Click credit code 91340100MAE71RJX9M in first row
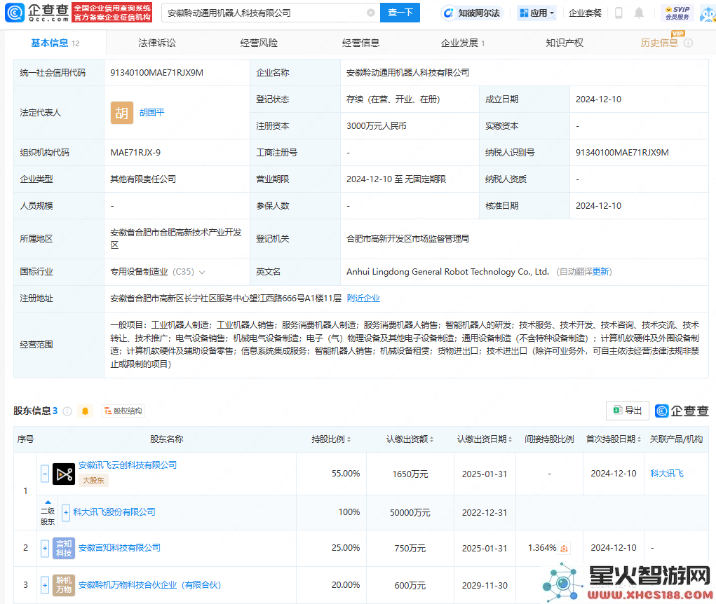 coord(156,73)
